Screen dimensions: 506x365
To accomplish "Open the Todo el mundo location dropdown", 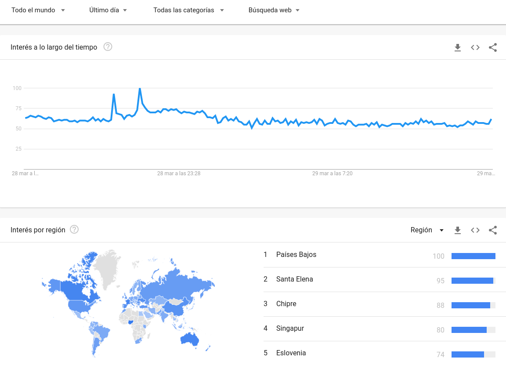I will pyautogui.click(x=38, y=10).
